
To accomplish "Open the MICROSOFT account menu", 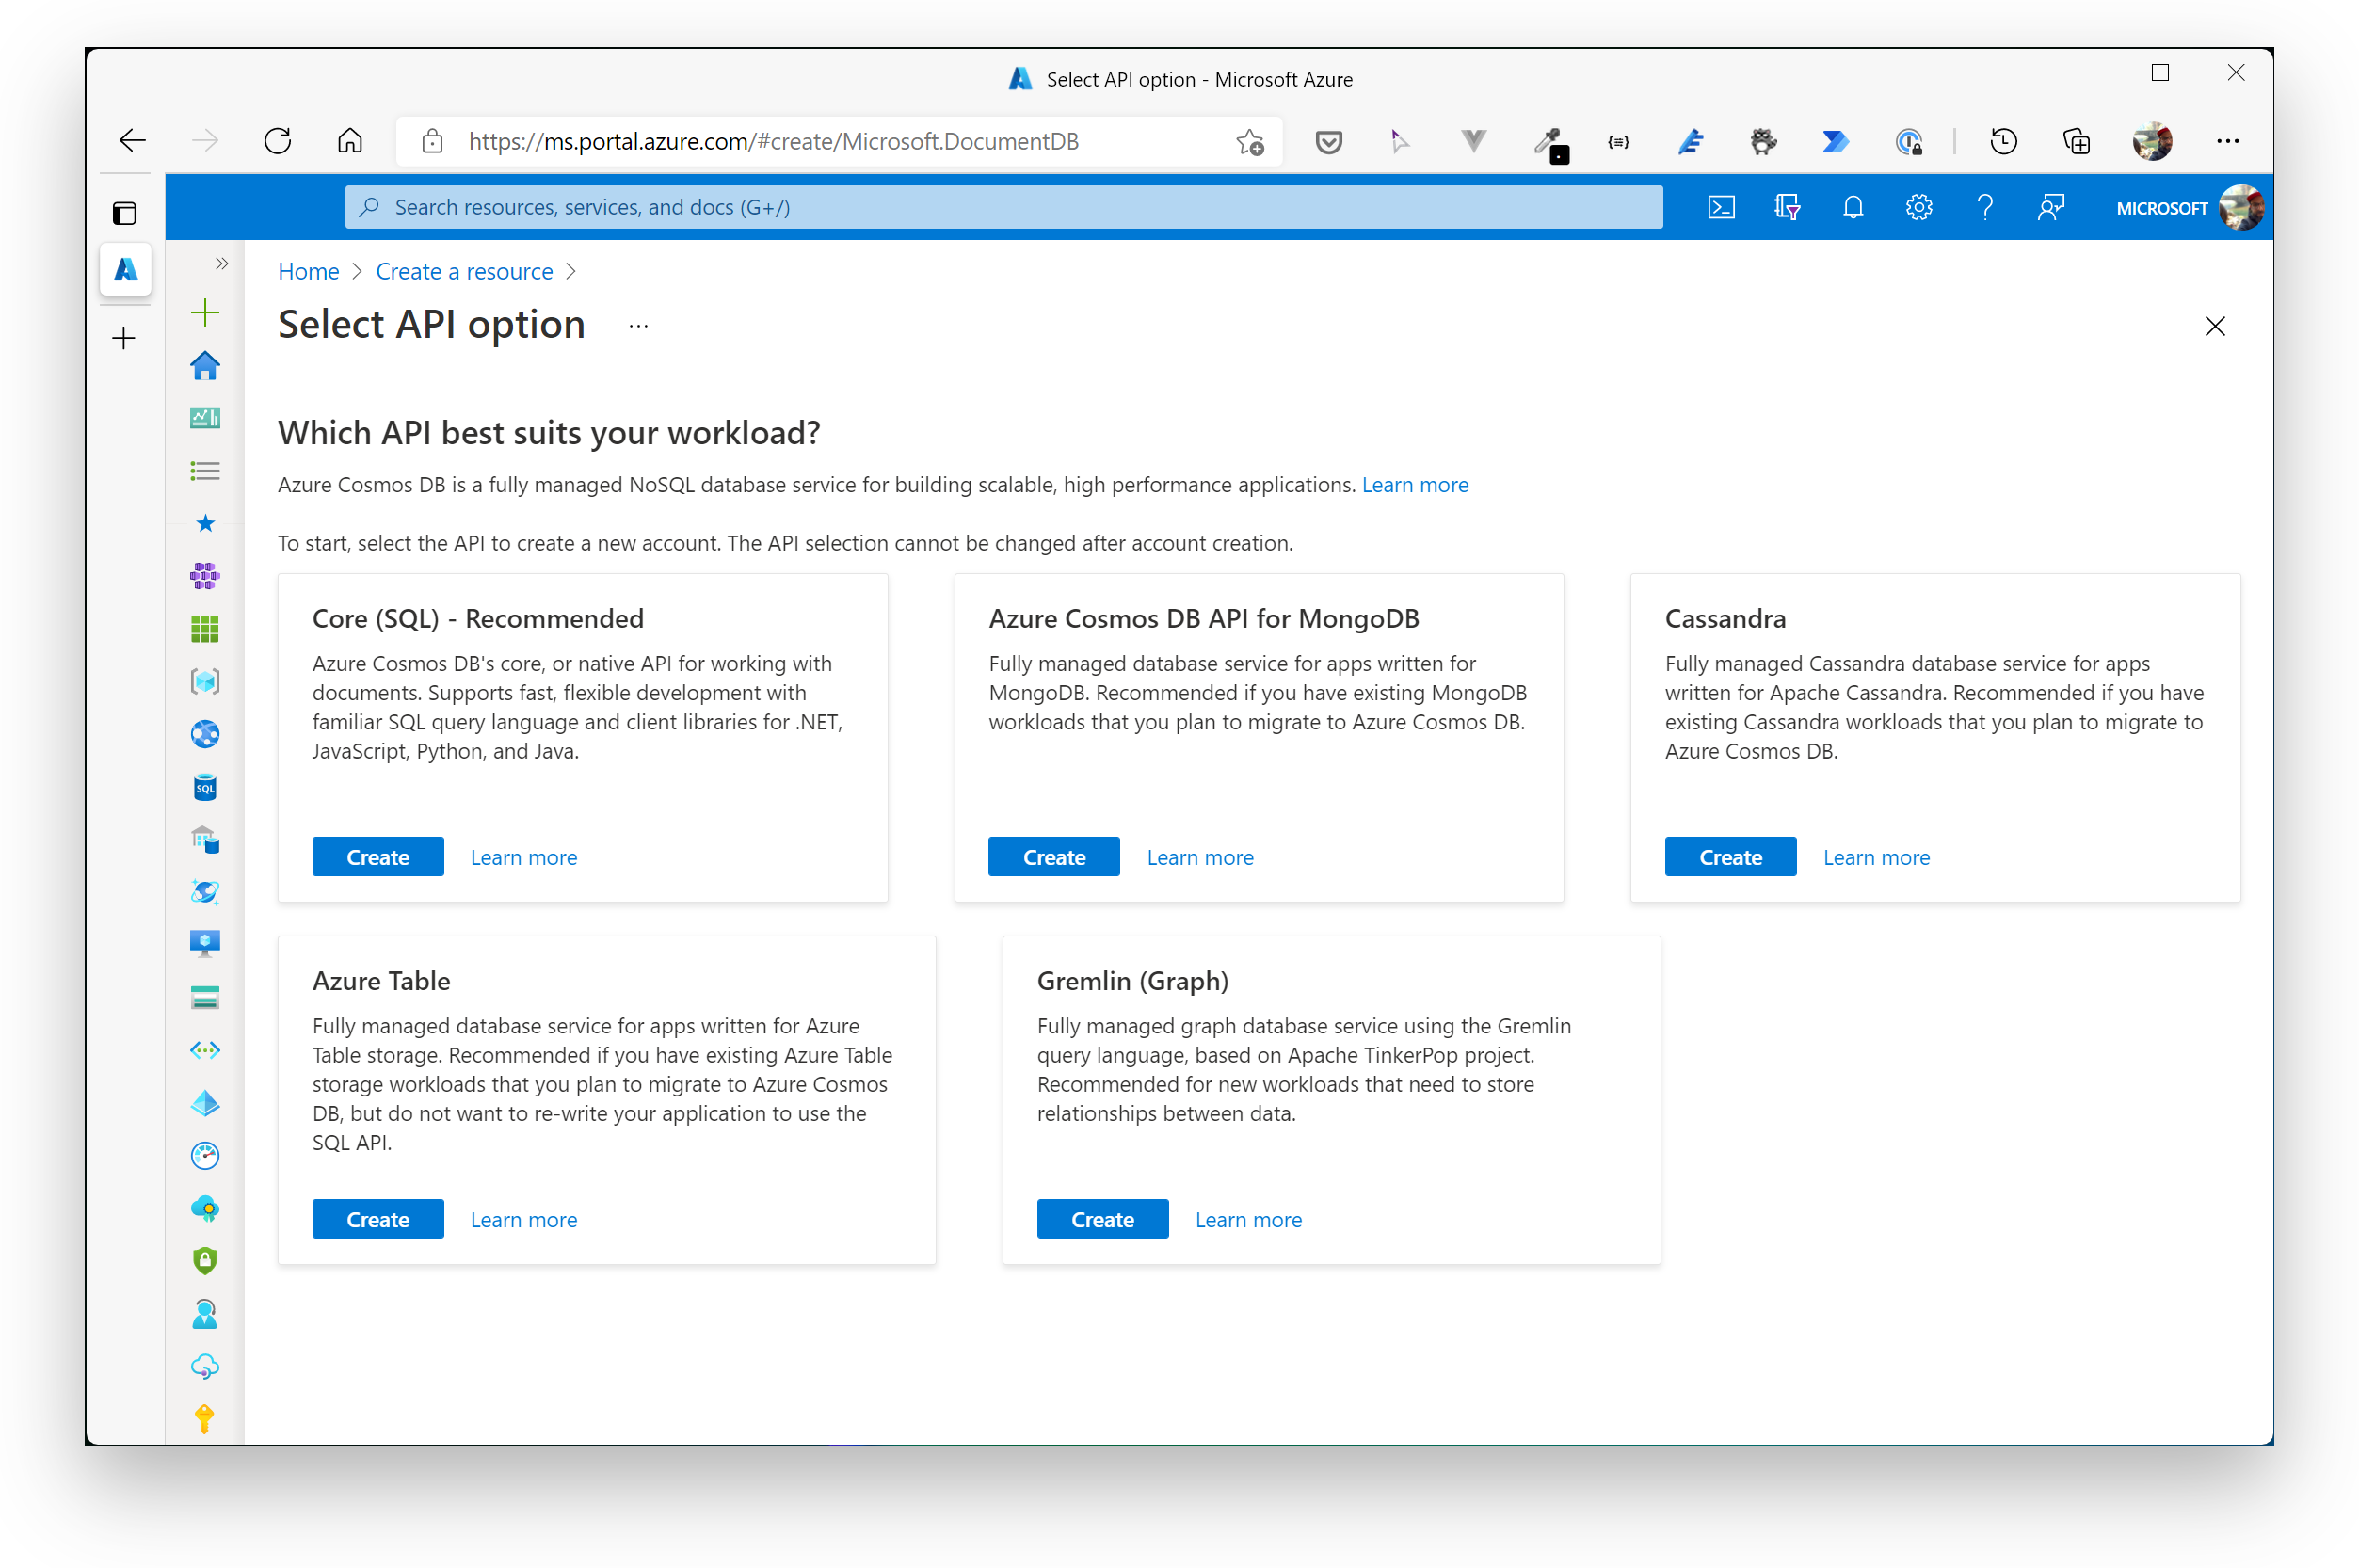I will (x=2188, y=208).
